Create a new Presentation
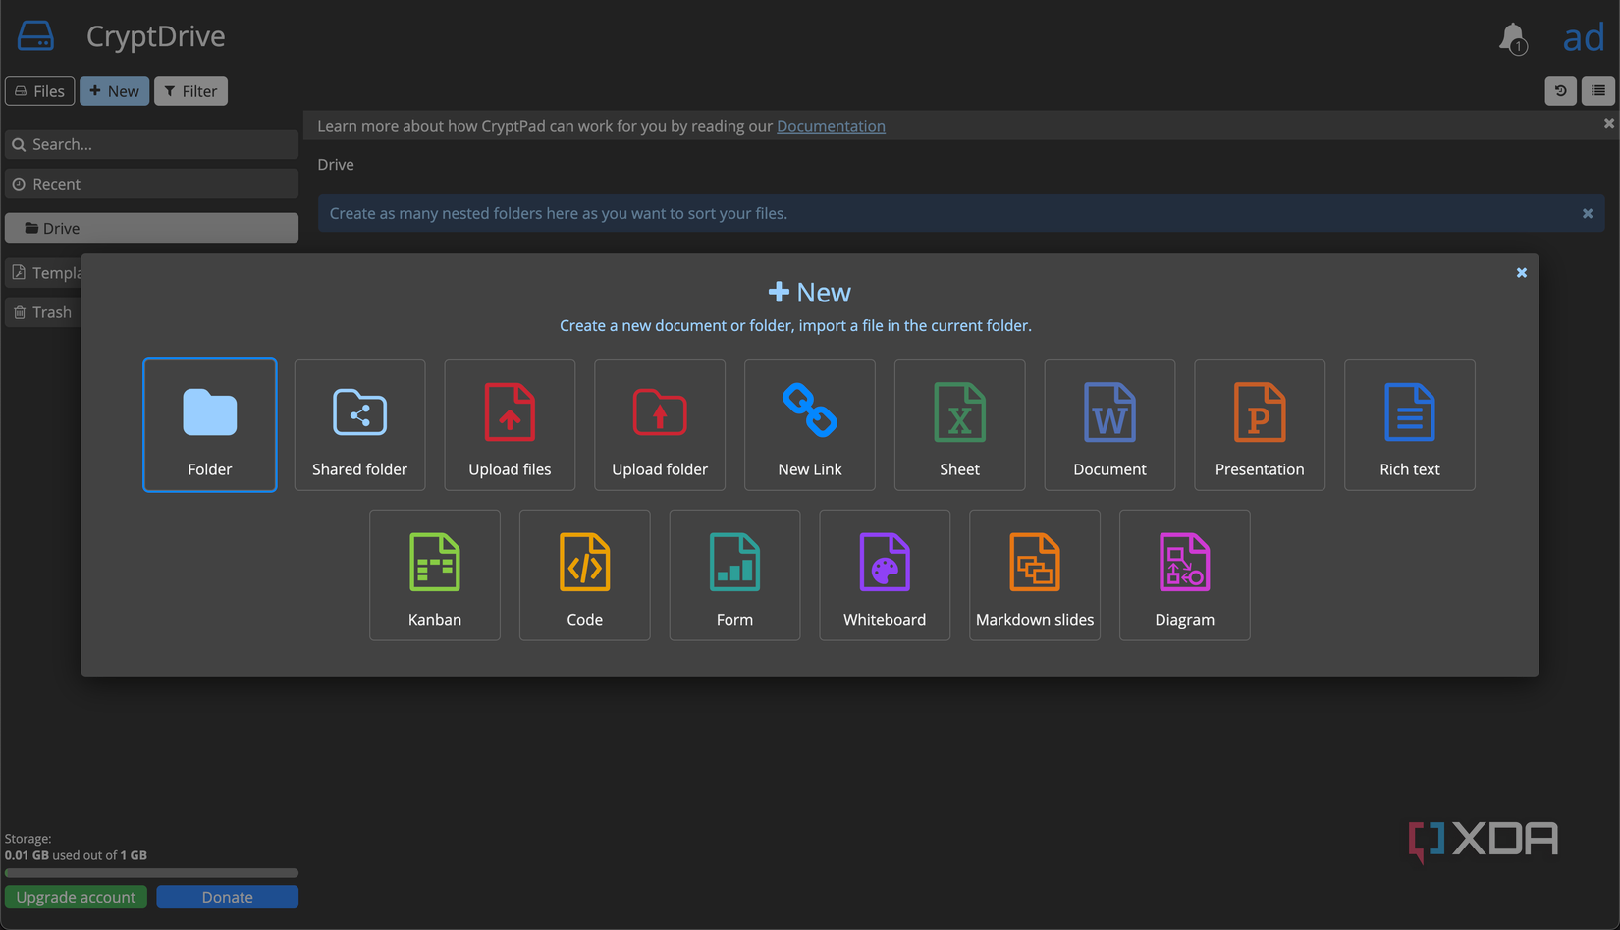The height and width of the screenshot is (930, 1620). pyautogui.click(x=1260, y=424)
